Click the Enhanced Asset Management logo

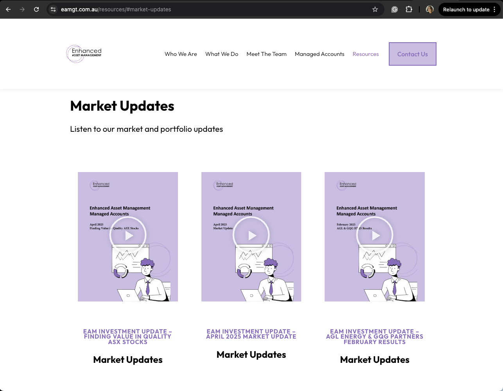[84, 54]
